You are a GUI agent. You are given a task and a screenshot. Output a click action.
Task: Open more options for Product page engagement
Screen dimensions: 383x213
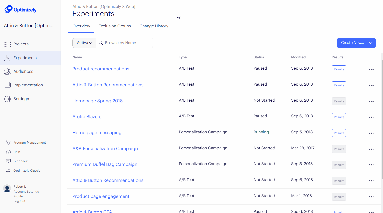pos(371,197)
